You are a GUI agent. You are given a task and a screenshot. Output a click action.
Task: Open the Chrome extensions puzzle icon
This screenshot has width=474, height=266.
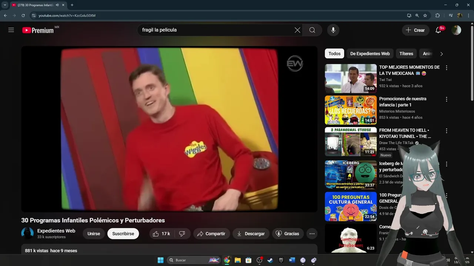click(x=437, y=16)
